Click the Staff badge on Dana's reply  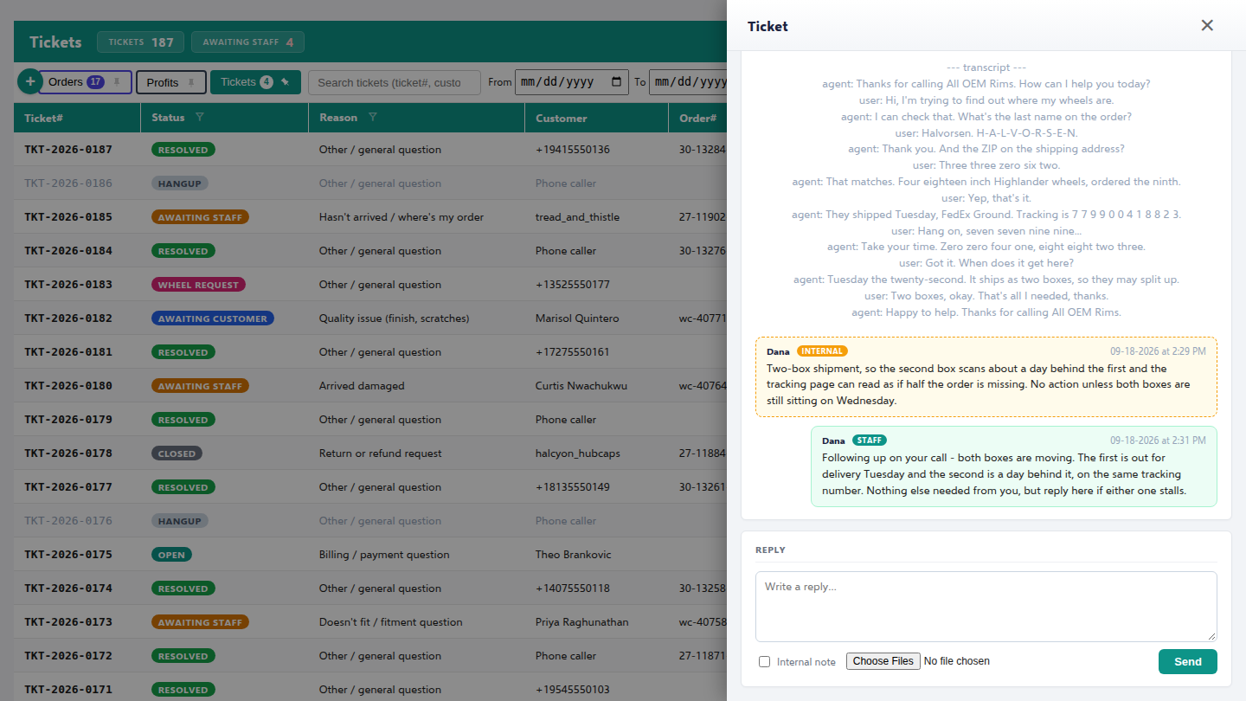coord(870,441)
